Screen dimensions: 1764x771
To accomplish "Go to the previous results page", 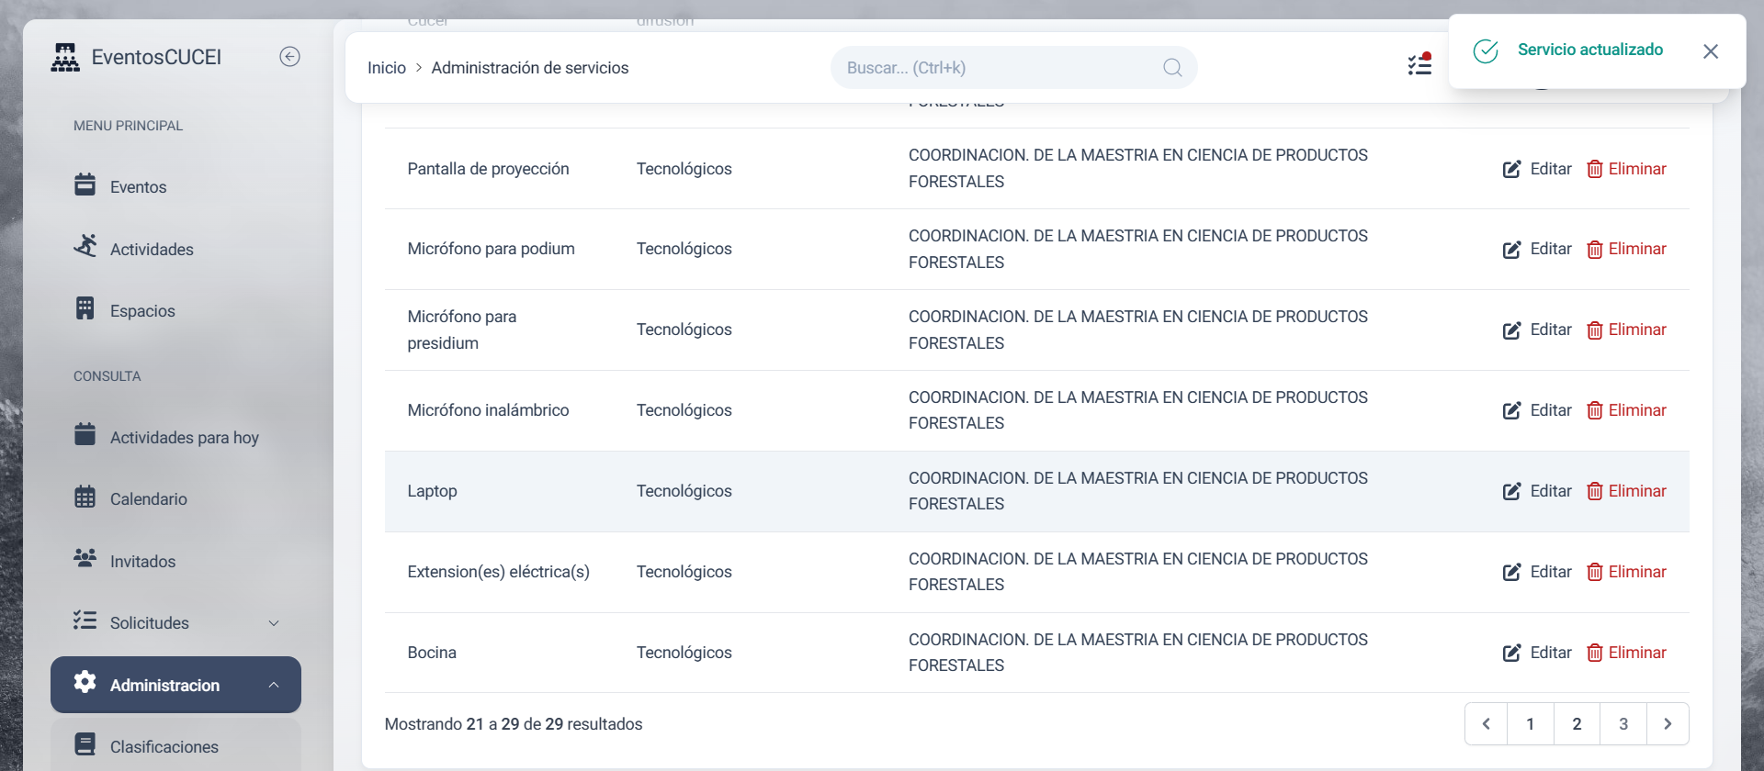I will click(x=1486, y=724).
